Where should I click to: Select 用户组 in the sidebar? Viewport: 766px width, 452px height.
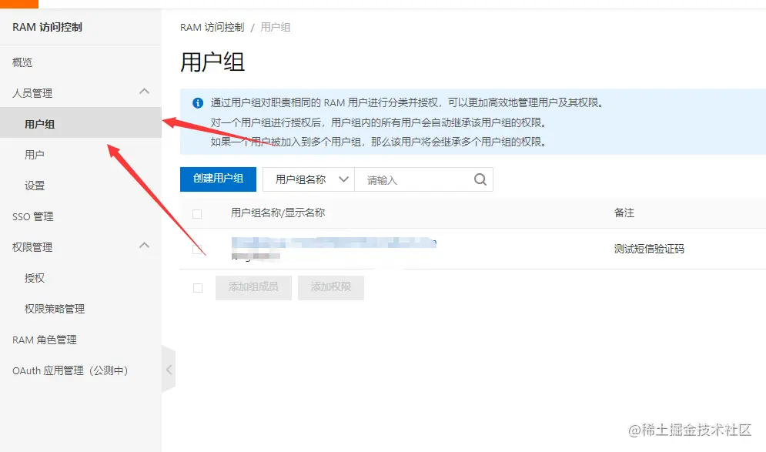coord(81,124)
